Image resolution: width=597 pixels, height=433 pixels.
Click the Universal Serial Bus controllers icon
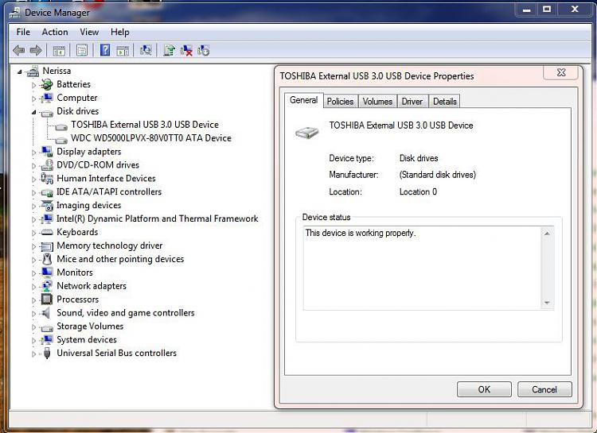tap(47, 354)
